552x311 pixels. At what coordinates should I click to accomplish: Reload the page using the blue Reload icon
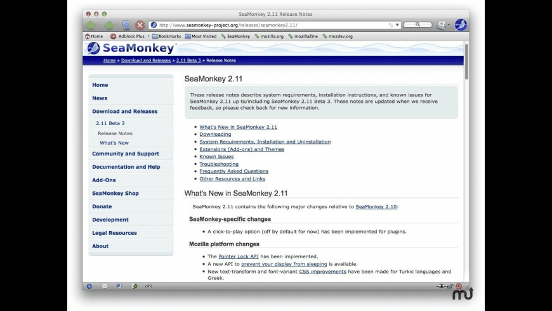(126, 25)
